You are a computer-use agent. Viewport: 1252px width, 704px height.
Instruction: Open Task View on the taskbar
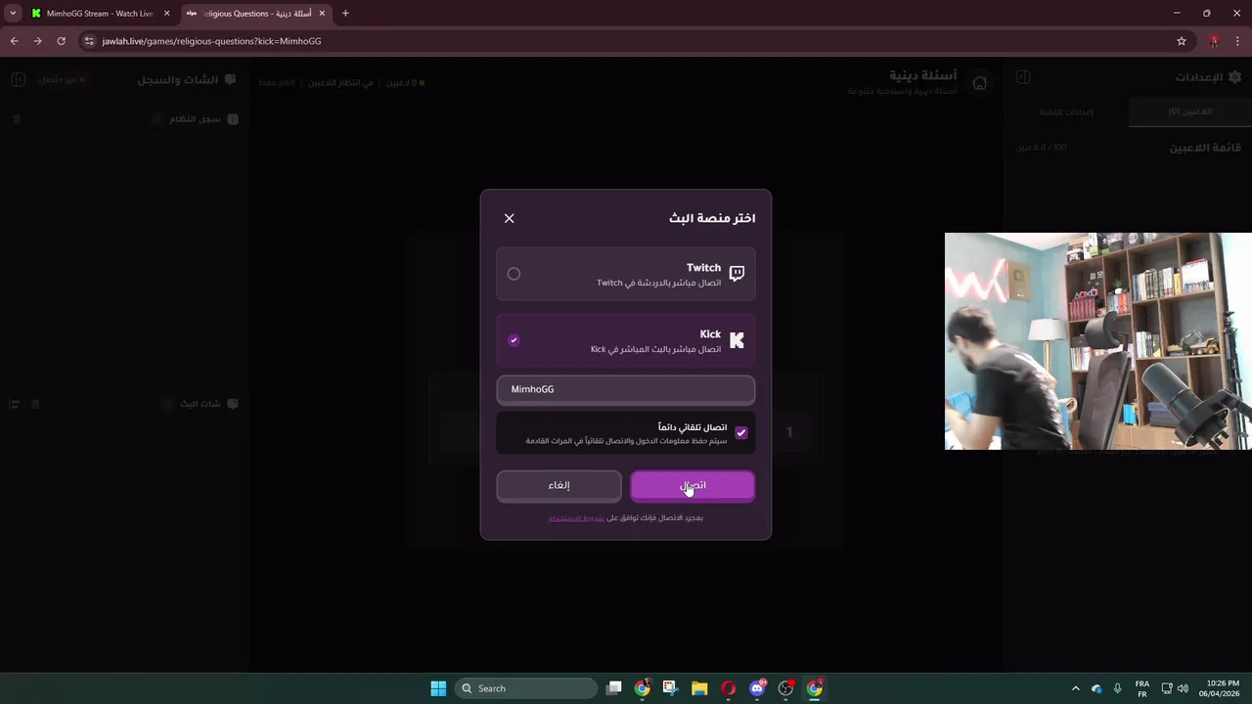pyautogui.click(x=613, y=688)
